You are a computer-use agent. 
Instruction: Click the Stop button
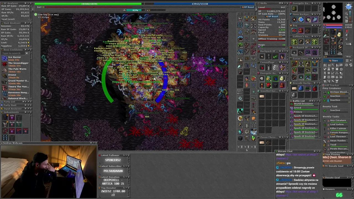point(348,57)
